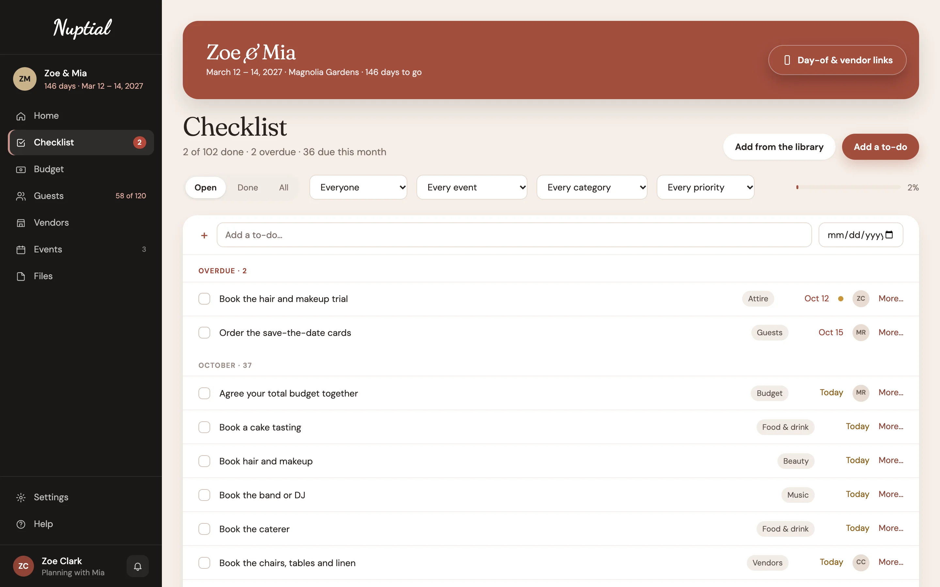Click the Help question mark icon
The height and width of the screenshot is (587, 940).
(21, 524)
